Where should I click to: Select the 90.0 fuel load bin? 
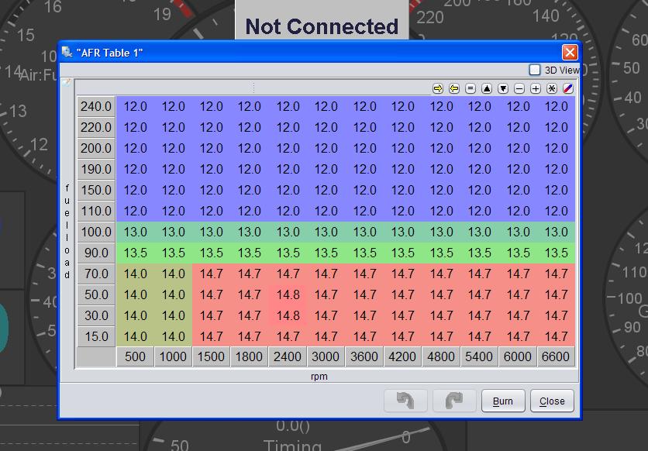96,253
